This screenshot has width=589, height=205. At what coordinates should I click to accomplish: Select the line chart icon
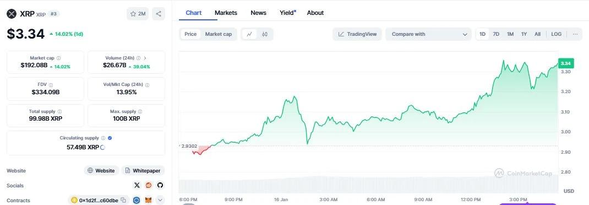pos(249,34)
